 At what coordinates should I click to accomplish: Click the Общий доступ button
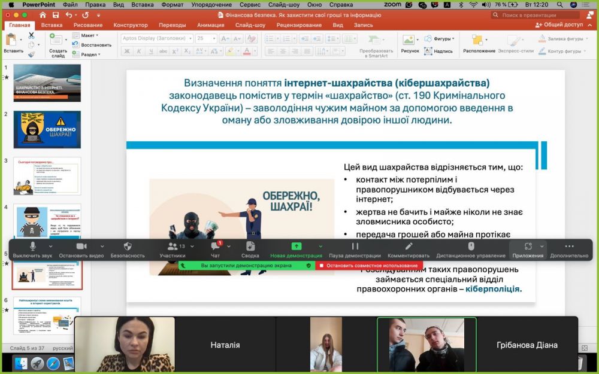(x=559, y=25)
